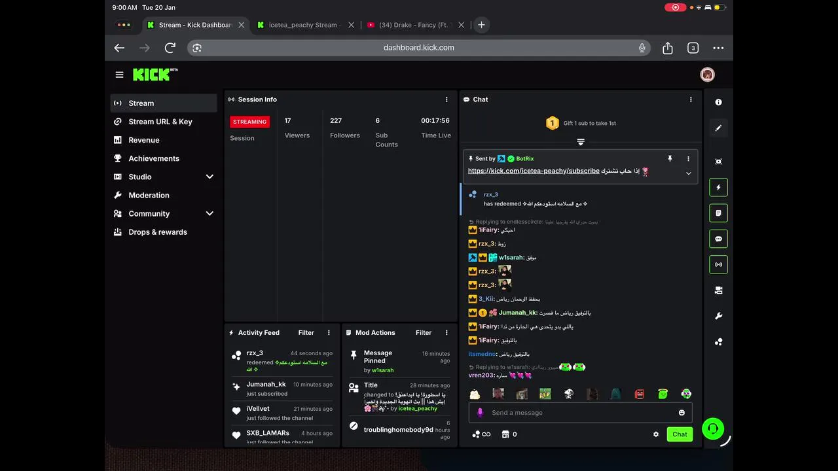Open the emoji picker in chat input
The height and width of the screenshot is (471, 838).
pos(682,413)
